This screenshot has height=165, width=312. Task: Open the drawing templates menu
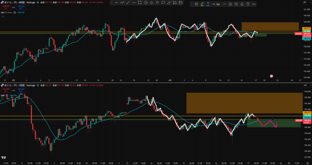pos(196,4)
